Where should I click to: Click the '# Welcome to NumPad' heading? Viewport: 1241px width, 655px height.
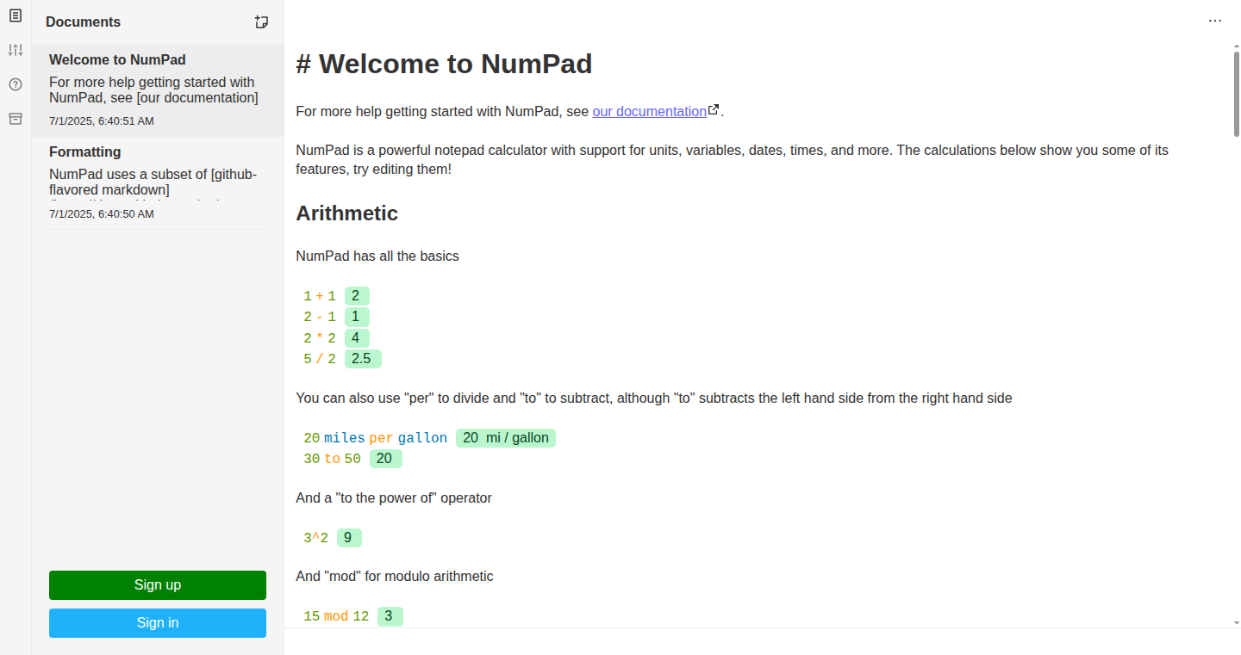coord(444,64)
